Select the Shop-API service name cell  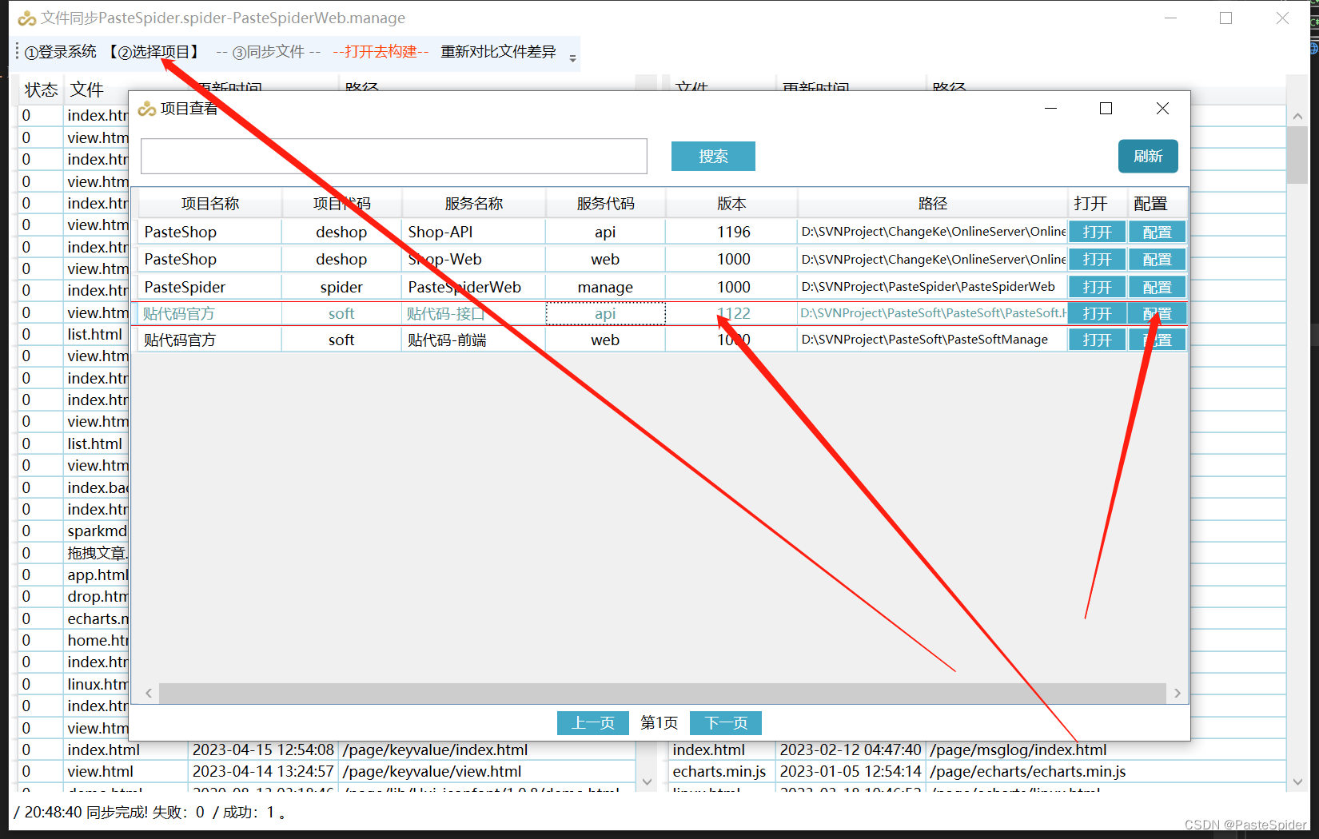(474, 233)
